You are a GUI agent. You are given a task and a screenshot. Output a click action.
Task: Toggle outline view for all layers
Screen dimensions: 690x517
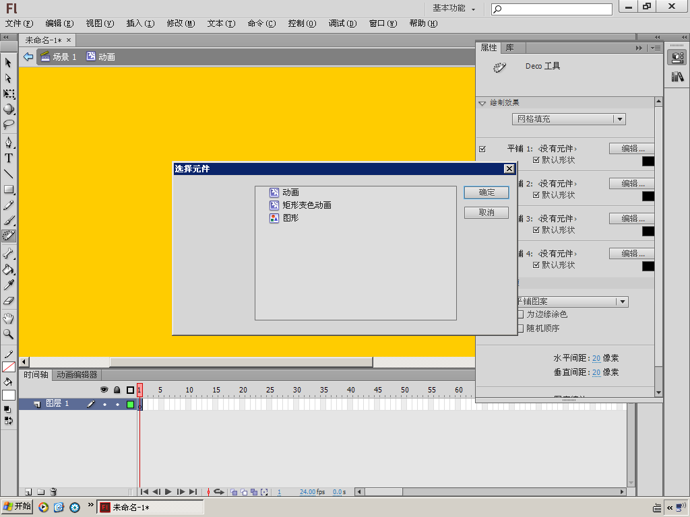(x=130, y=390)
